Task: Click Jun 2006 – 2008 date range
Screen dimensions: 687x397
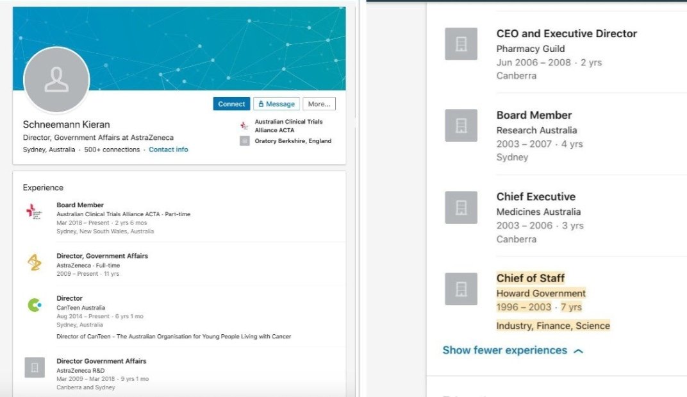Action: tap(534, 62)
